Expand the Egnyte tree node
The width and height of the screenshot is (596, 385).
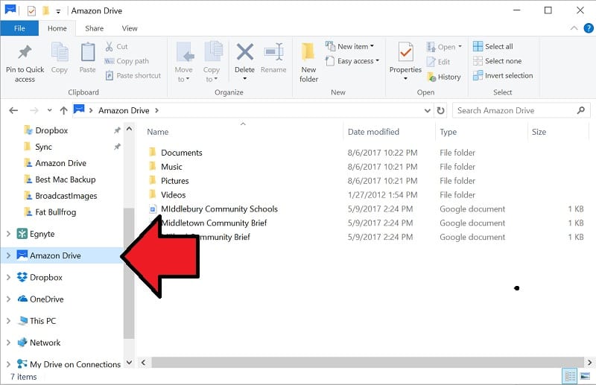(8, 234)
